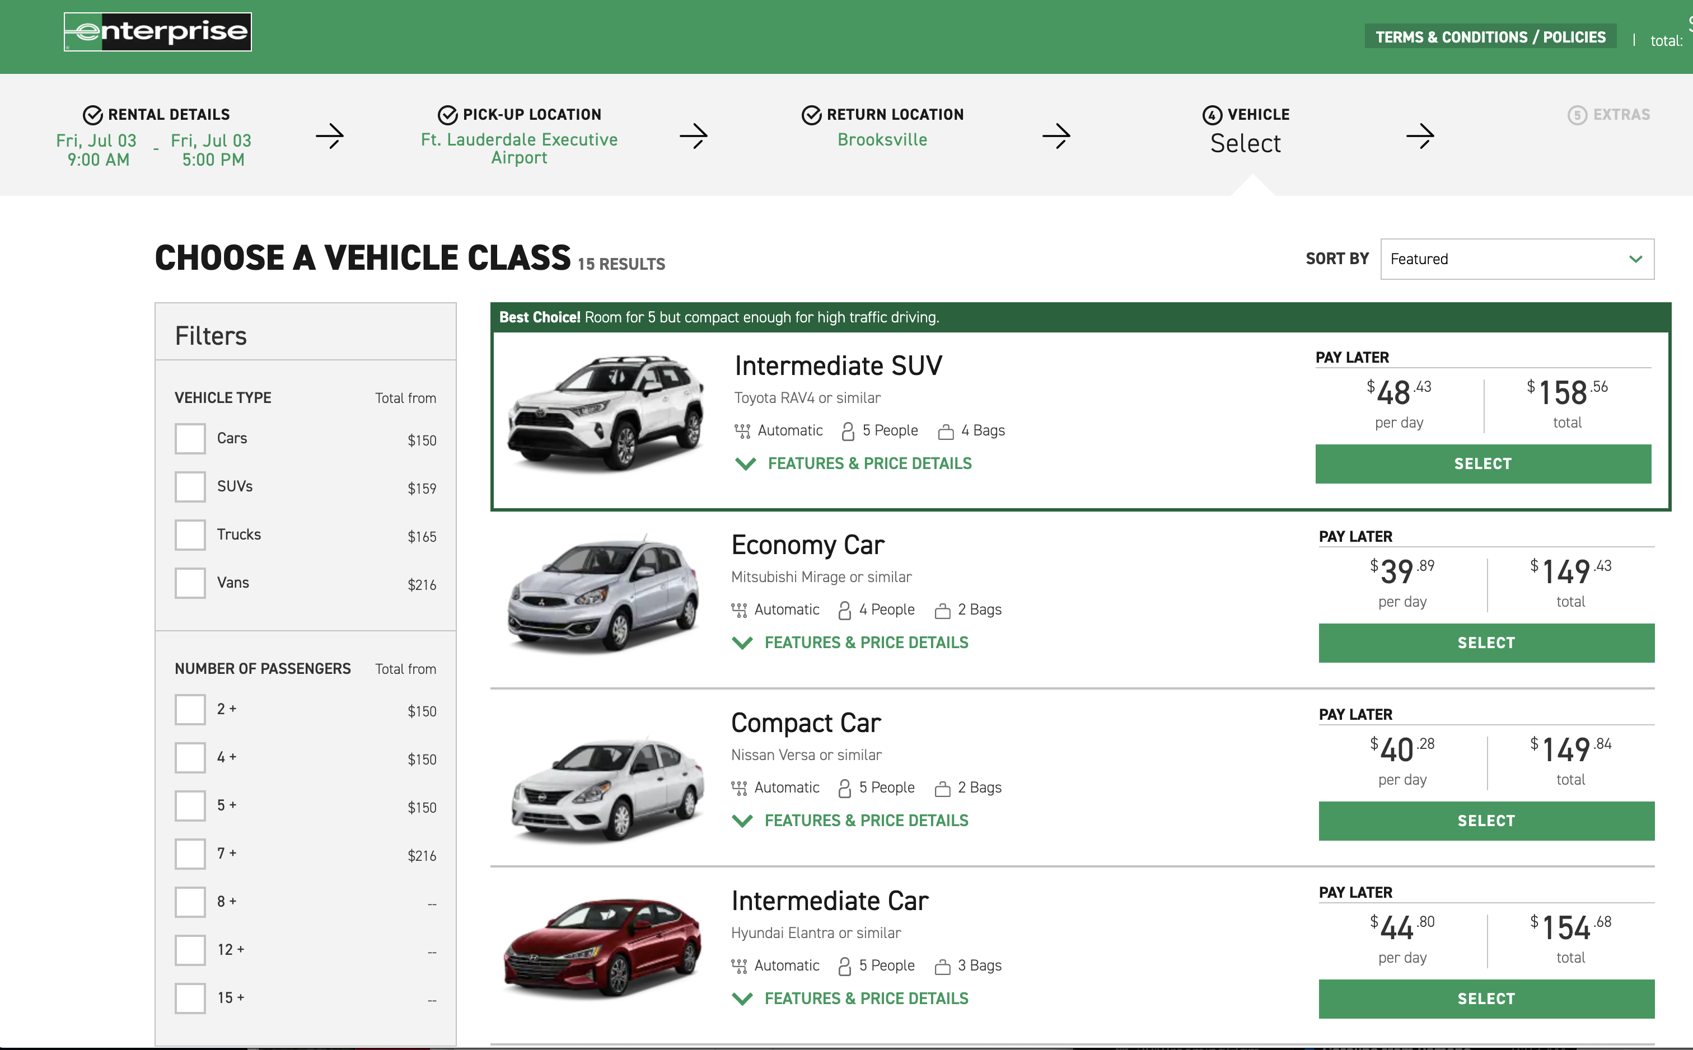Click the arrow after Return Location step

coord(1056,135)
